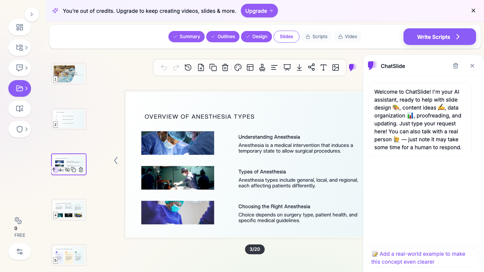Select the middle operating room image

178,178
